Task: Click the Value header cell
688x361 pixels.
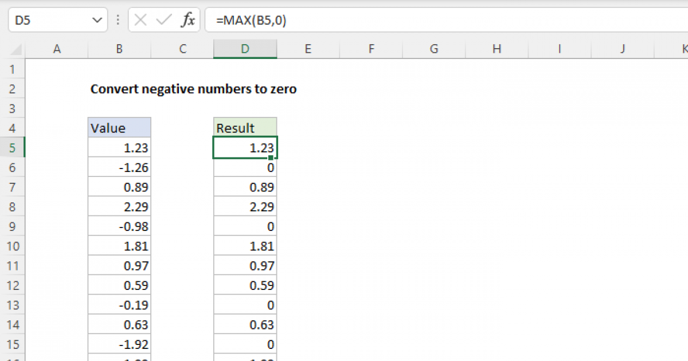Action: (119, 128)
